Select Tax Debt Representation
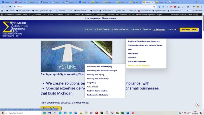This screenshot has height=115, width=204. pos(97,91)
